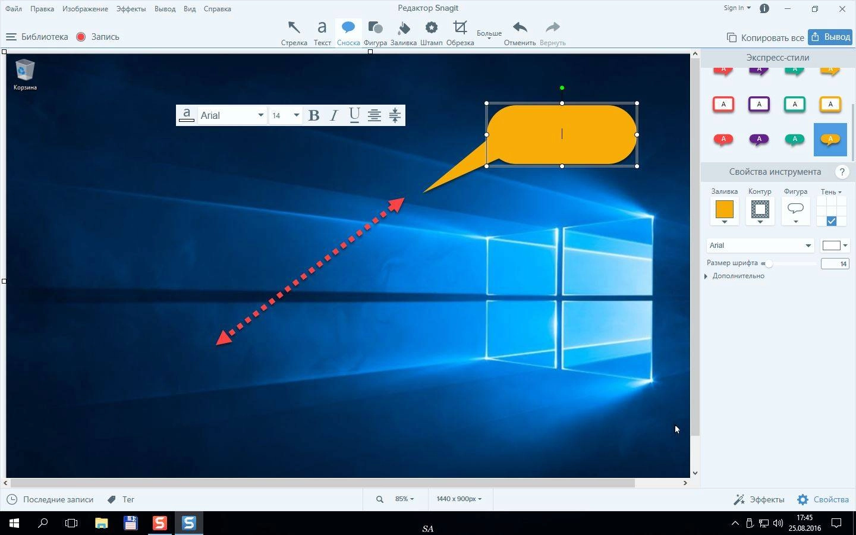The image size is (856, 535).
Task: Click the vertical text alignment icon
Action: point(395,115)
